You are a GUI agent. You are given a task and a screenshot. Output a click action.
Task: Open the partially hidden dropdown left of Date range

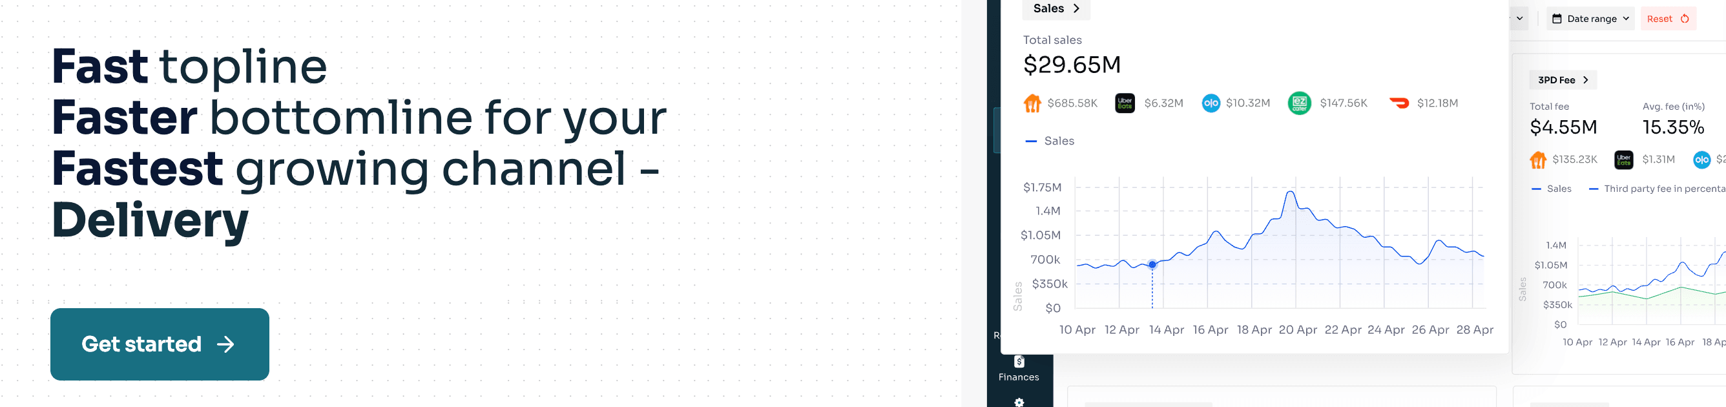(x=1519, y=19)
